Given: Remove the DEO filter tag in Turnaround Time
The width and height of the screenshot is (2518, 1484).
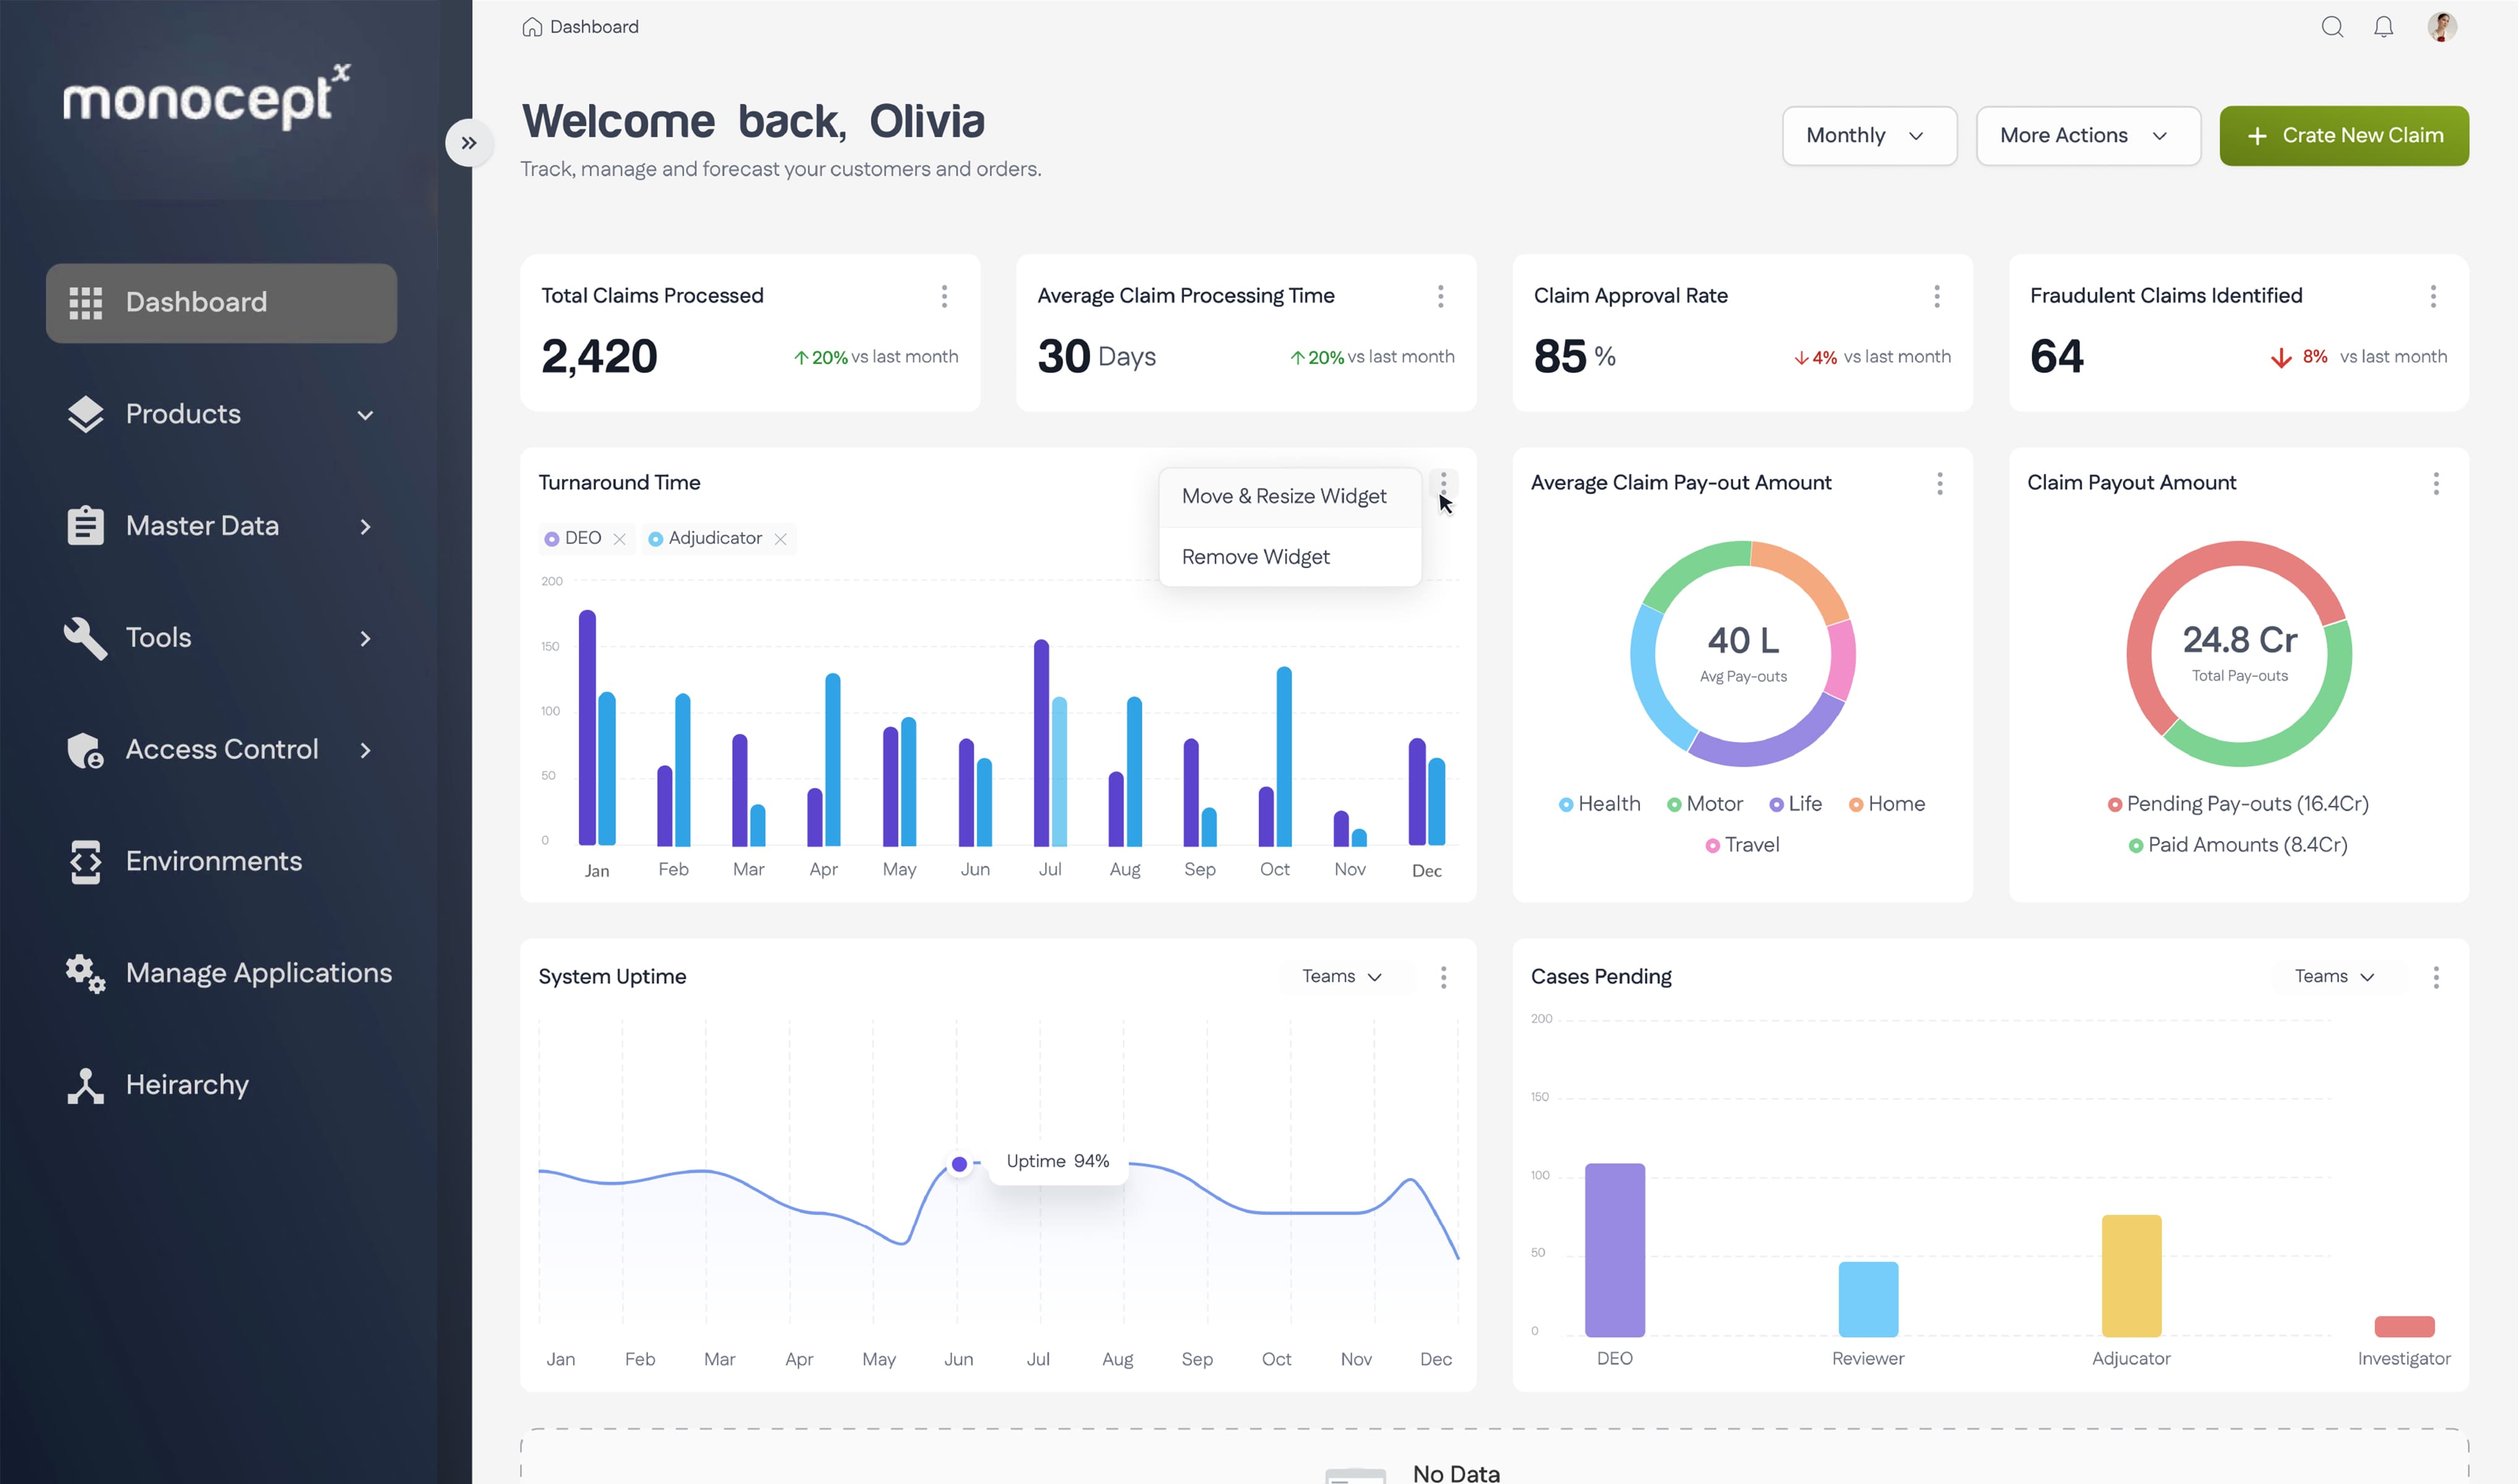Looking at the screenshot, I should tap(620, 538).
